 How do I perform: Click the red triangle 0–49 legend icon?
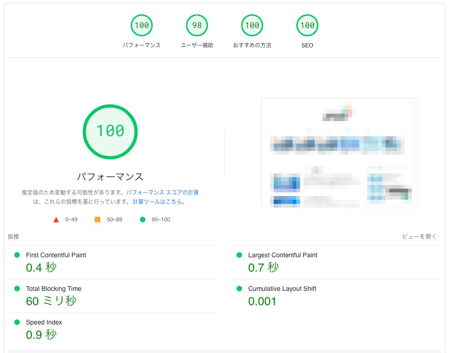tap(56, 220)
